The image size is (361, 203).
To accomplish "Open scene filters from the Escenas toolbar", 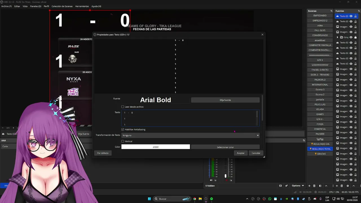I will tap(320, 186).
